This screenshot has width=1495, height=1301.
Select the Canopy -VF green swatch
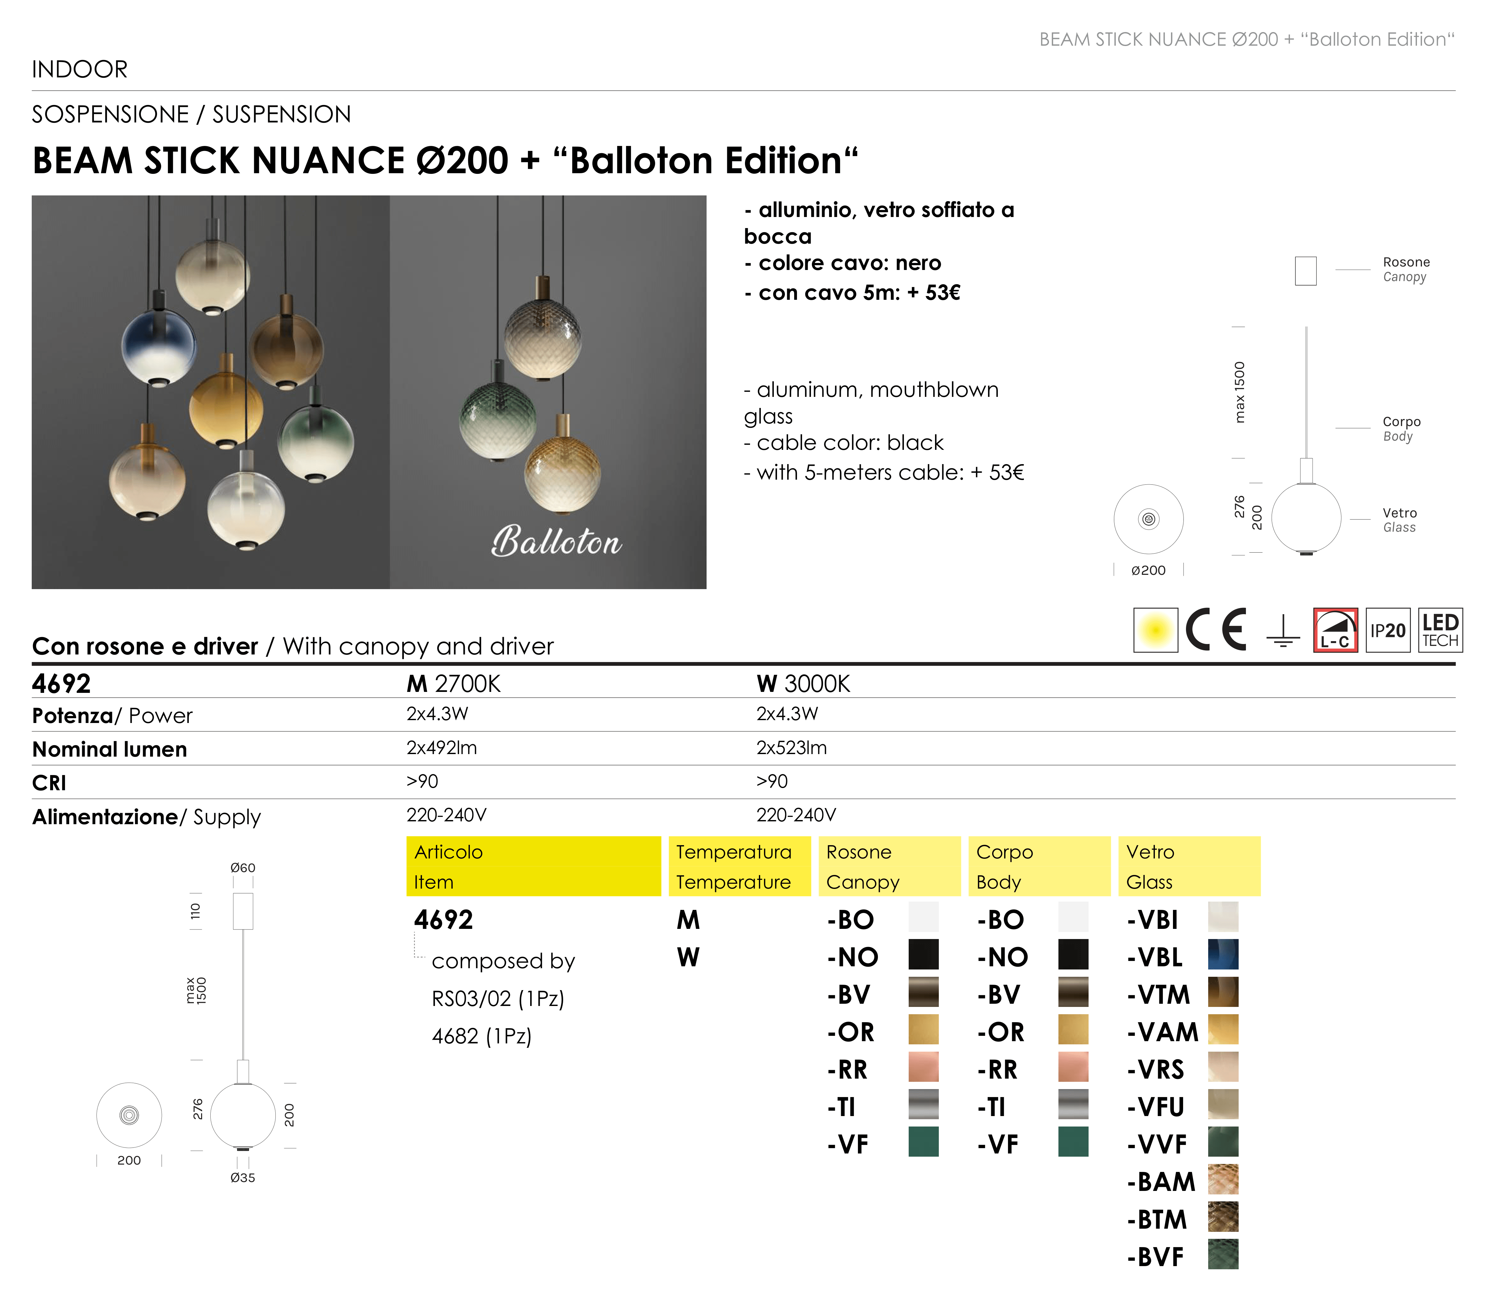click(924, 1142)
